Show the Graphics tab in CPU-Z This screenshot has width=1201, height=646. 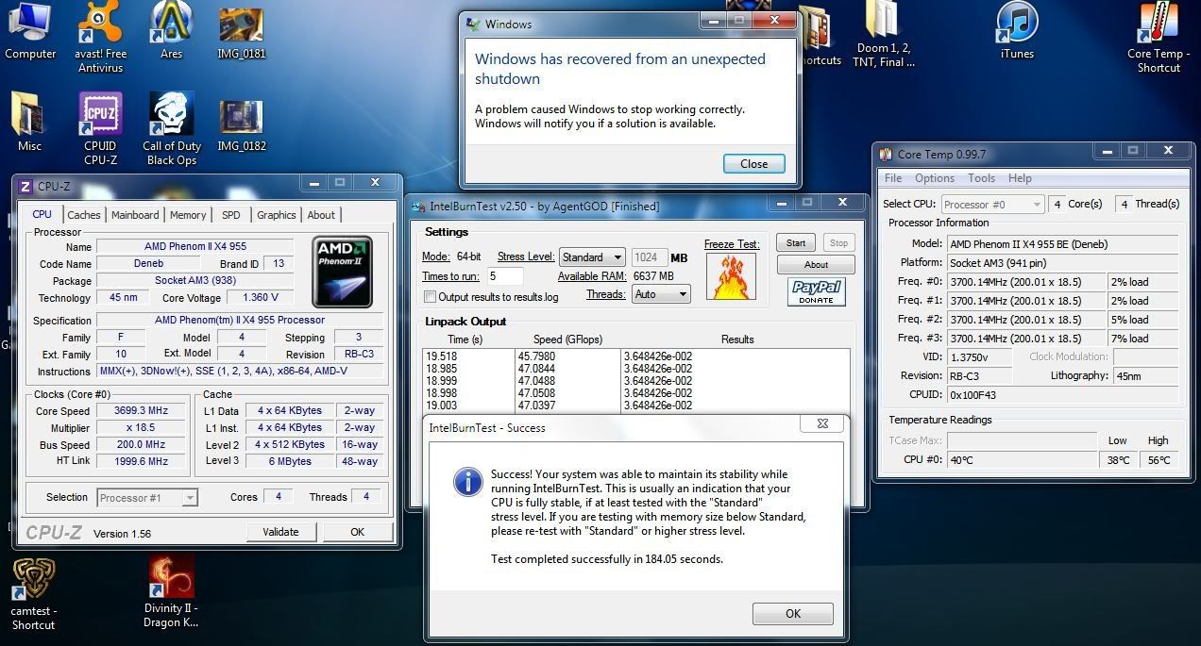277,215
